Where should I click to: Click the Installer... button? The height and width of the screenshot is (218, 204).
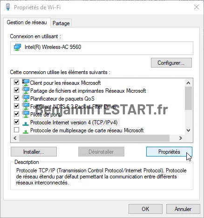[x=34, y=152]
